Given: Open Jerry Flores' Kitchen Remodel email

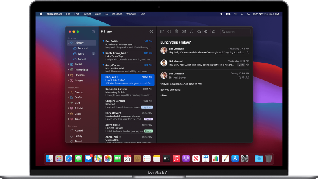Looking at the screenshot, I should click(x=127, y=68).
